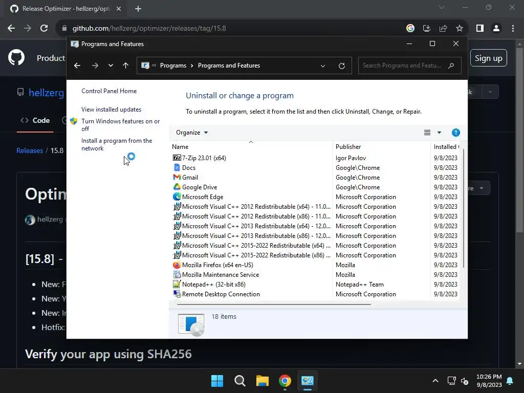Screen dimensions: 524x393
Task: Sort by the Installed On column header
Action: [446, 147]
